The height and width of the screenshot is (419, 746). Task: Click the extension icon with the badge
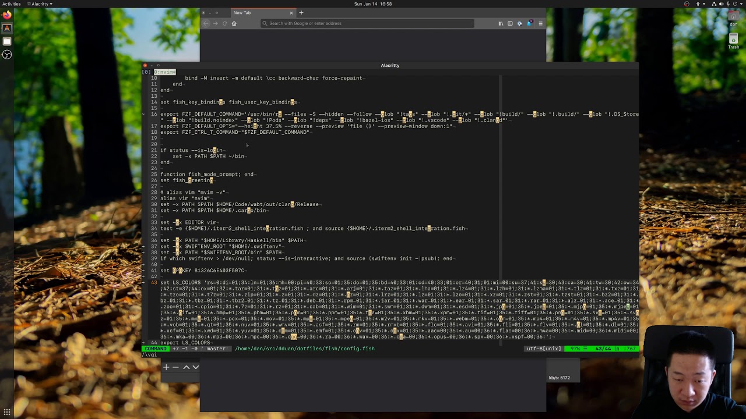pyautogui.click(x=529, y=23)
